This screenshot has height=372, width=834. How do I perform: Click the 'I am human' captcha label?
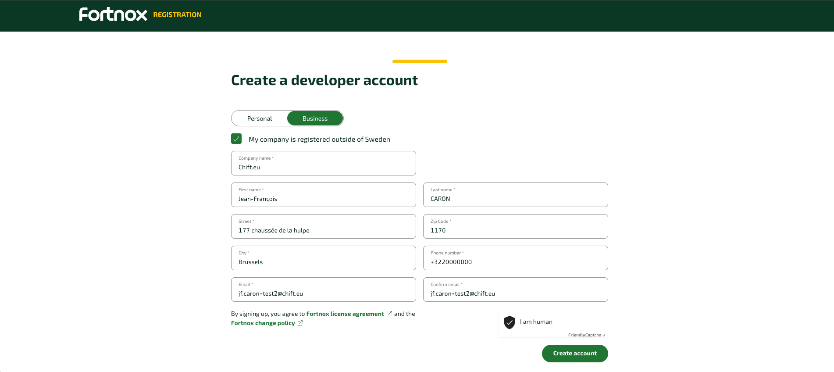[x=536, y=322]
